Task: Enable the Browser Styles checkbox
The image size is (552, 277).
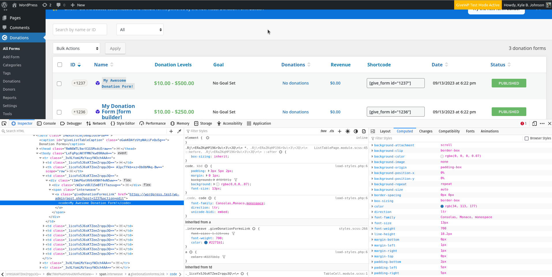Action: [527, 138]
